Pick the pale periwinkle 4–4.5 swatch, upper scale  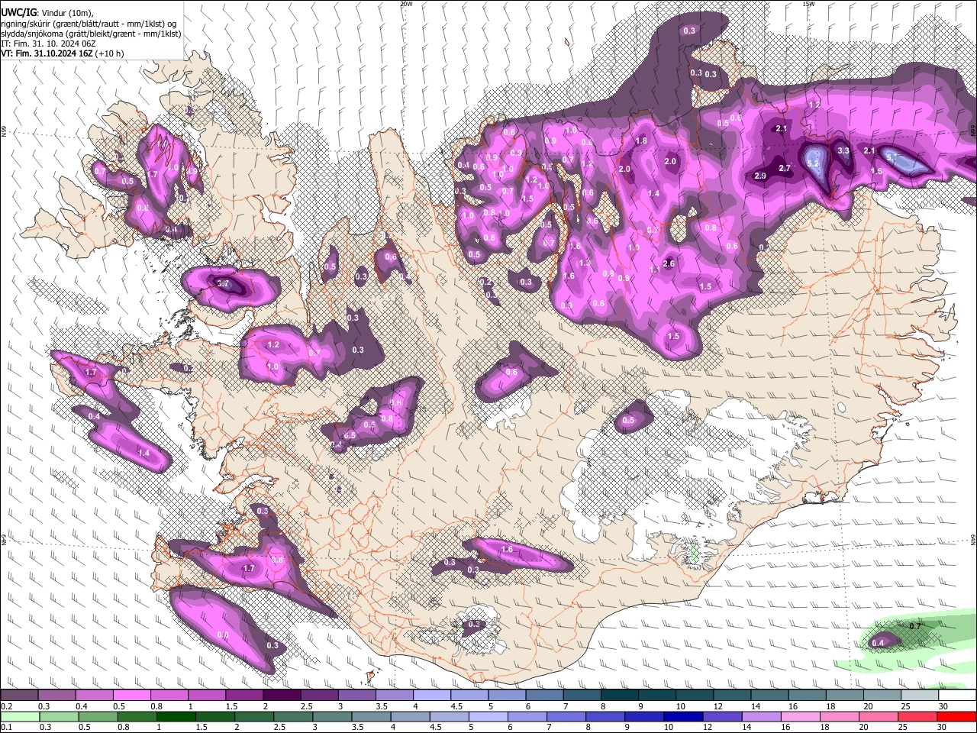click(432, 696)
